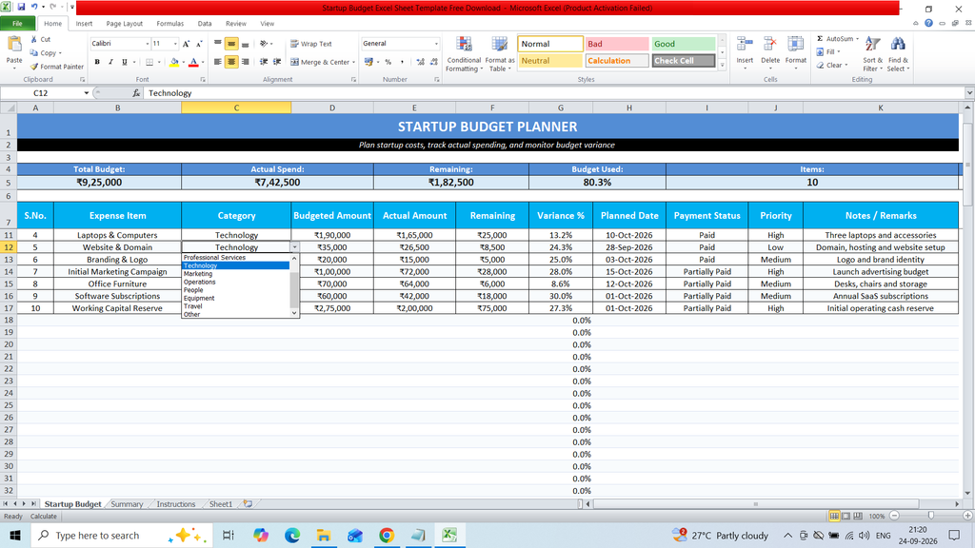Click the Copy icon
This screenshot has width=975, height=548.
34,53
